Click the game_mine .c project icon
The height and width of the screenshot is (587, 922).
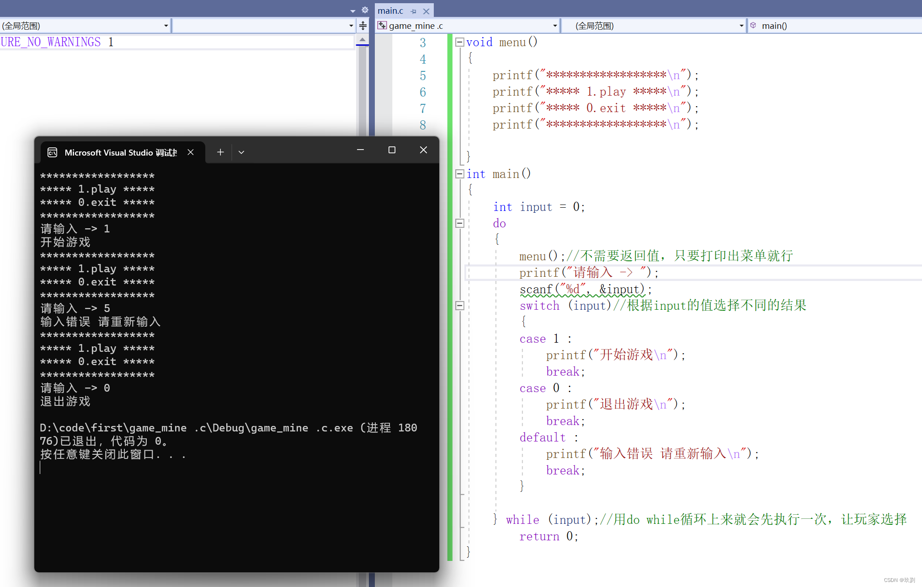[382, 26]
